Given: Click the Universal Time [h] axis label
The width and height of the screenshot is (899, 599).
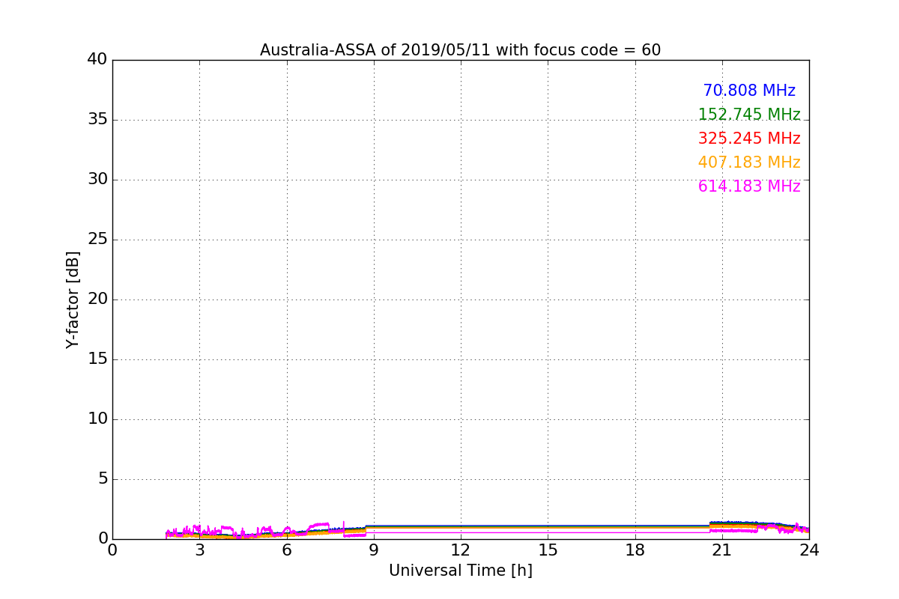Looking at the screenshot, I should 460,571.
